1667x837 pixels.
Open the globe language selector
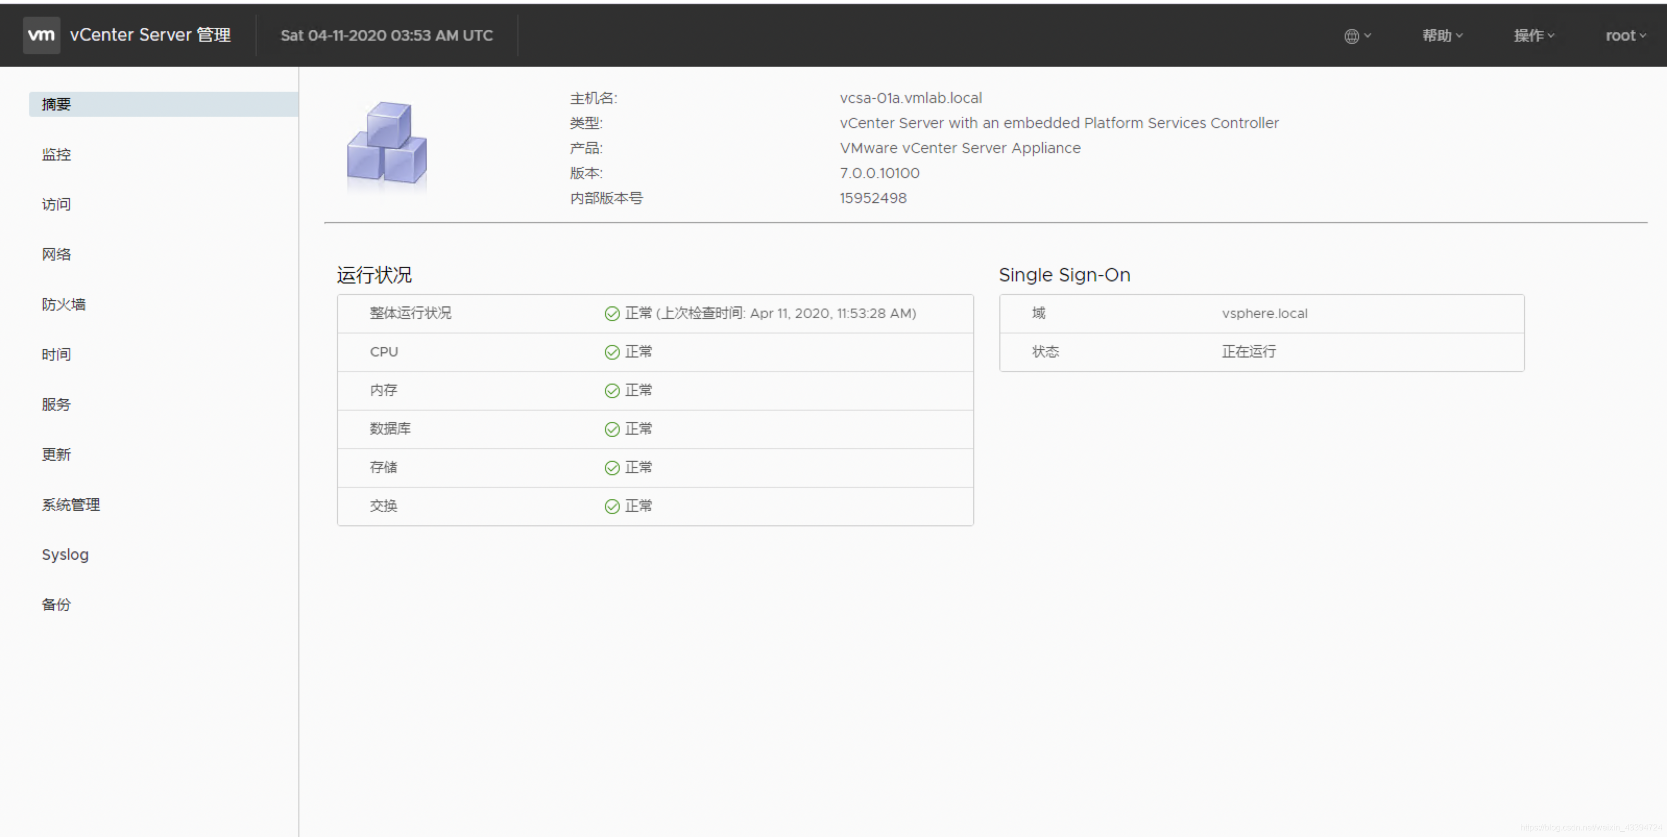point(1357,36)
